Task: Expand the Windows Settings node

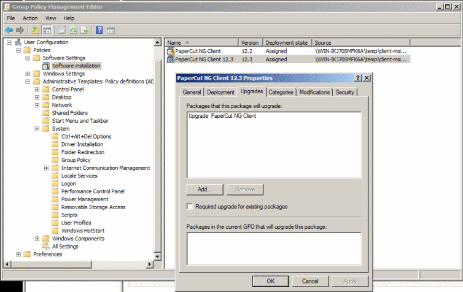Action: coord(28,74)
